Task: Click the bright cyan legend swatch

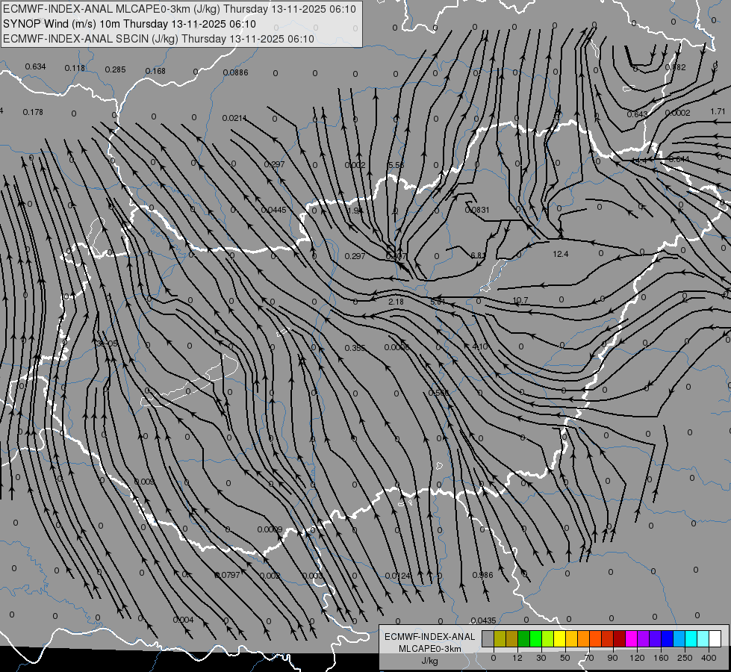Action: pos(691,638)
